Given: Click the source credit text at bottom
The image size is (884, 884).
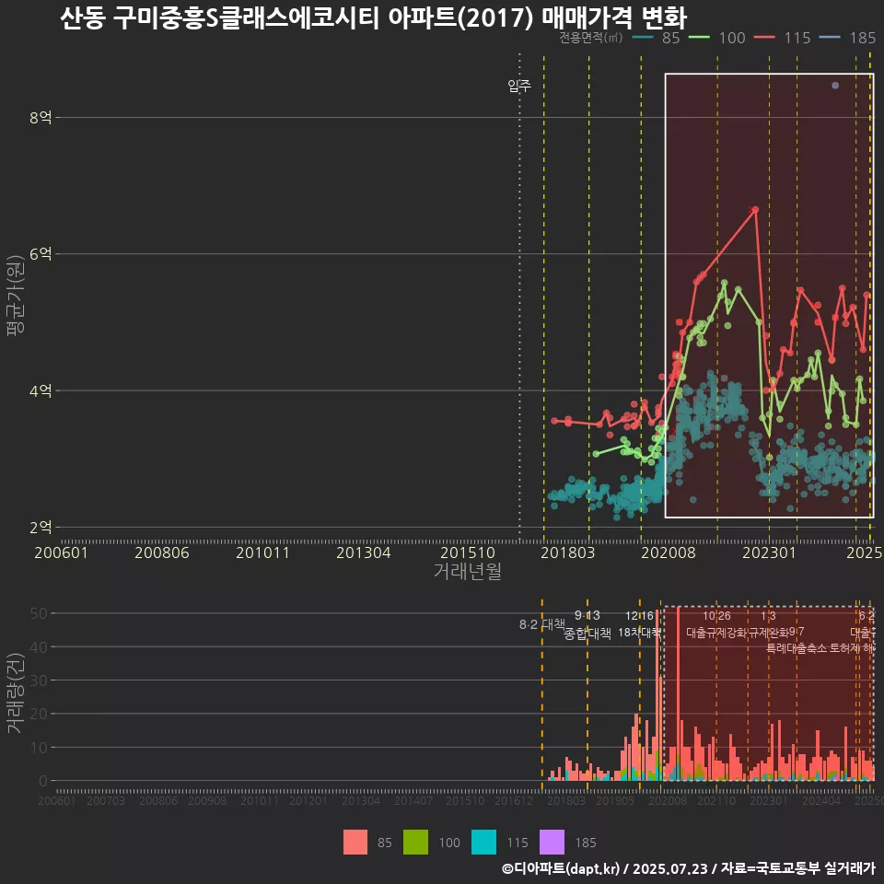Looking at the screenshot, I should pyautogui.click(x=689, y=868).
